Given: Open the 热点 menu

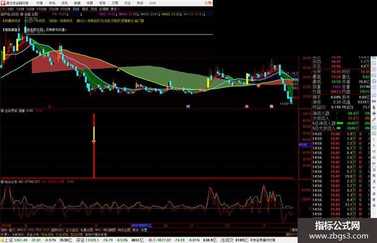Looking at the screenshot, I should click(140, 3).
